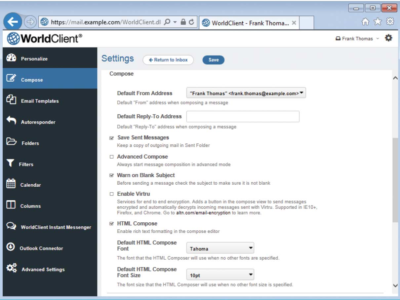Click the browser favorites star icon
The height and width of the screenshot is (300, 400).
point(378,22)
